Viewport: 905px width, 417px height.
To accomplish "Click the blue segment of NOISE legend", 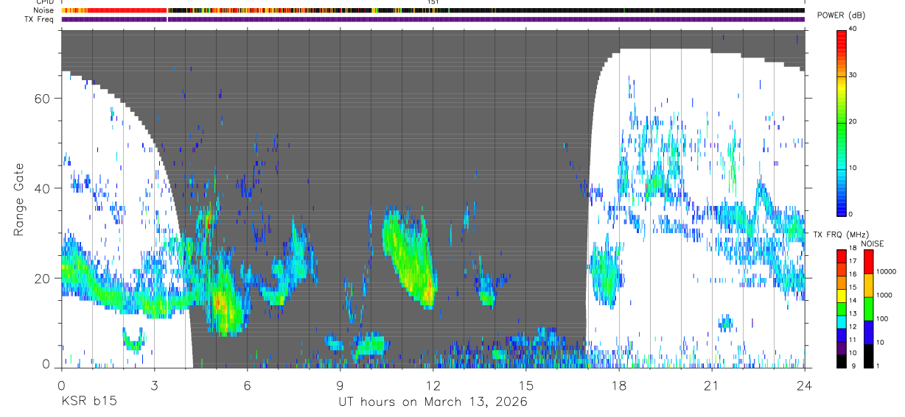I will [868, 332].
